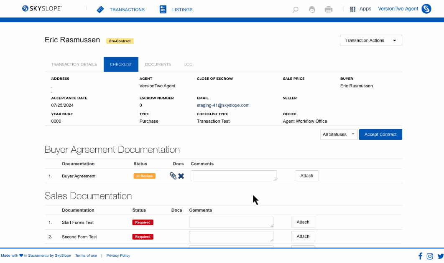Click buyer name Eric Rasmussen in details

pyautogui.click(x=356, y=86)
